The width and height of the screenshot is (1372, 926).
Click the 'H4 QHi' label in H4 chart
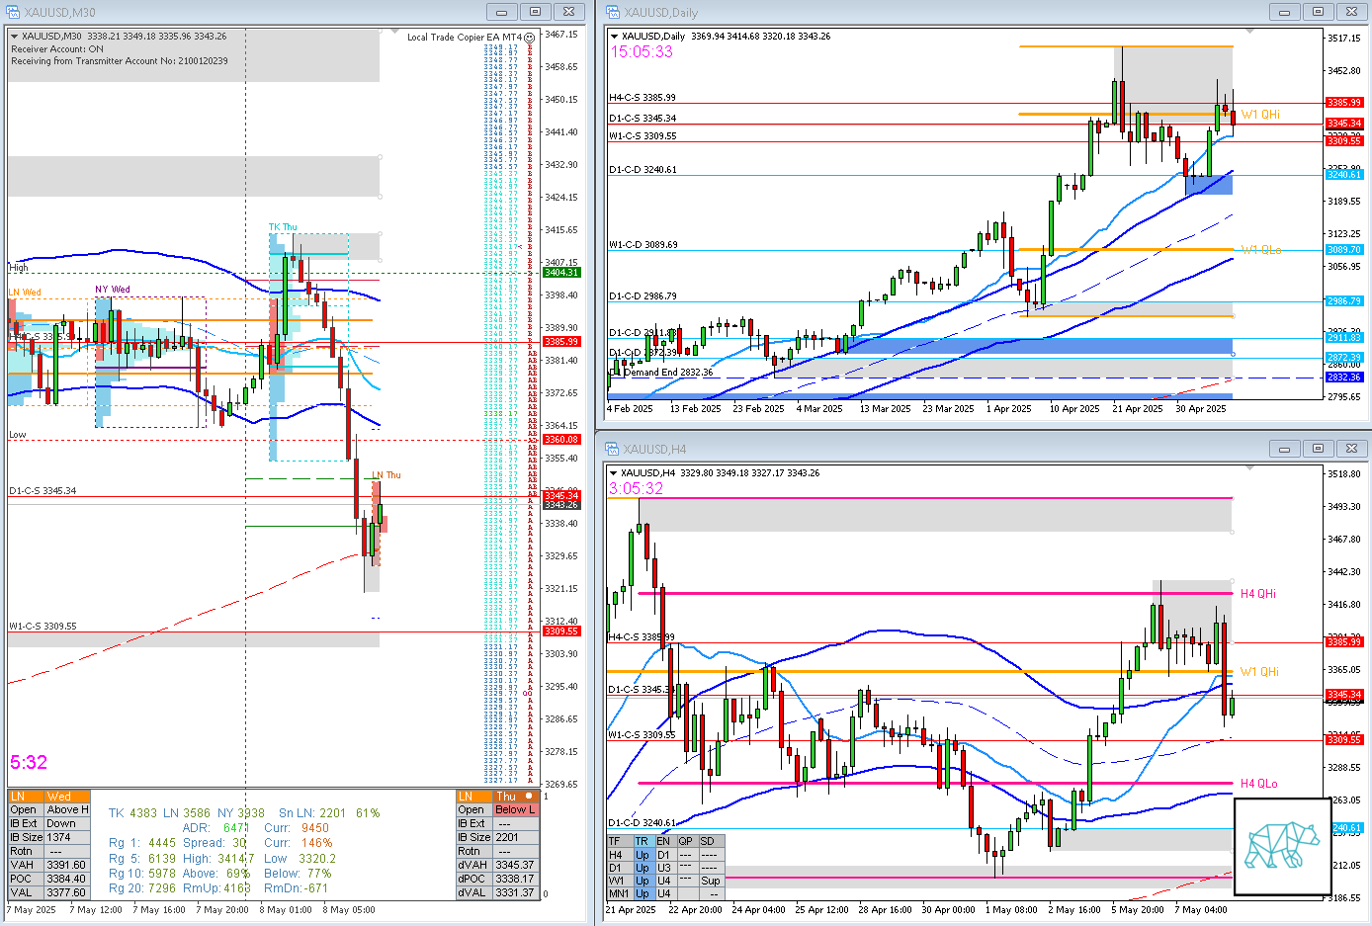click(x=1258, y=594)
